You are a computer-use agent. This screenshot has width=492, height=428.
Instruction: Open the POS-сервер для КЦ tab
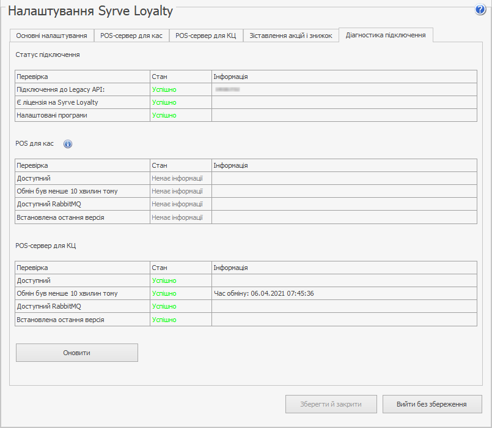(x=205, y=36)
